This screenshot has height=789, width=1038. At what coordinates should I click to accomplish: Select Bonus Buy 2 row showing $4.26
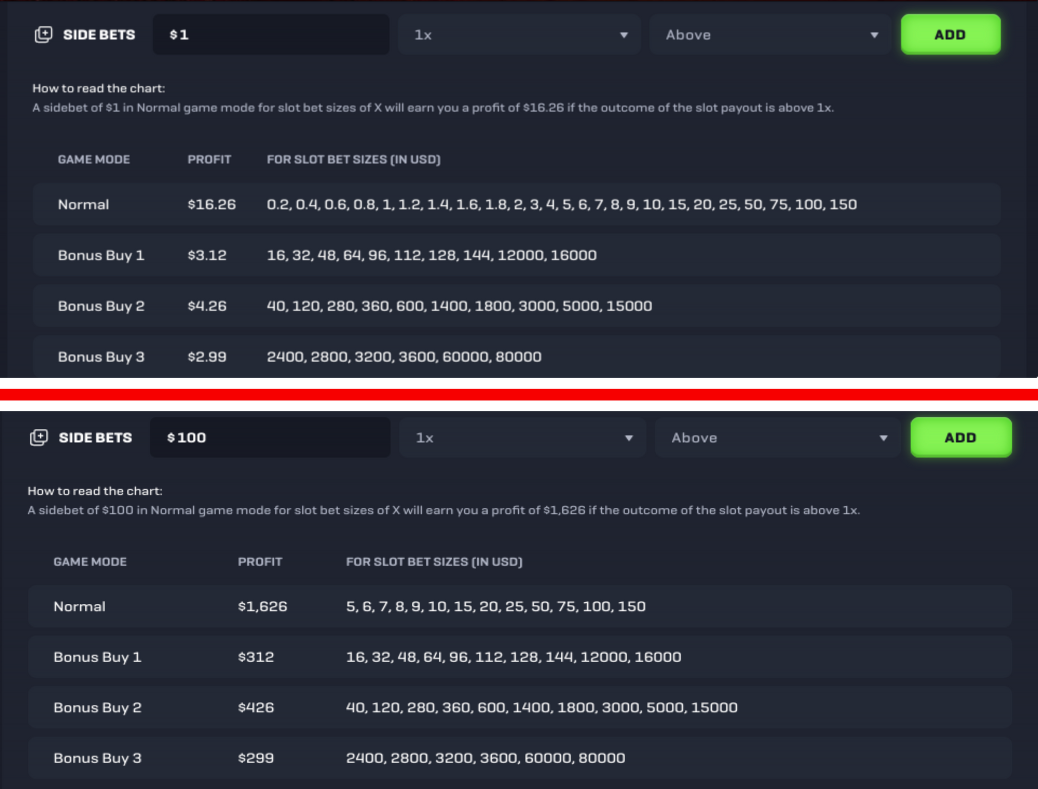pyautogui.click(x=516, y=306)
